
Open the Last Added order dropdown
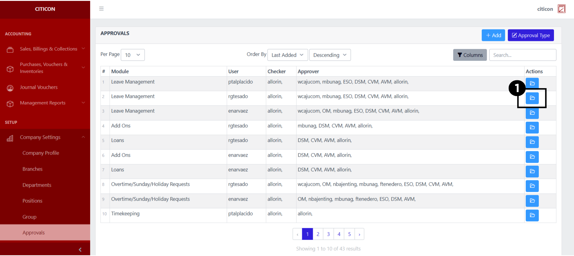click(x=287, y=55)
